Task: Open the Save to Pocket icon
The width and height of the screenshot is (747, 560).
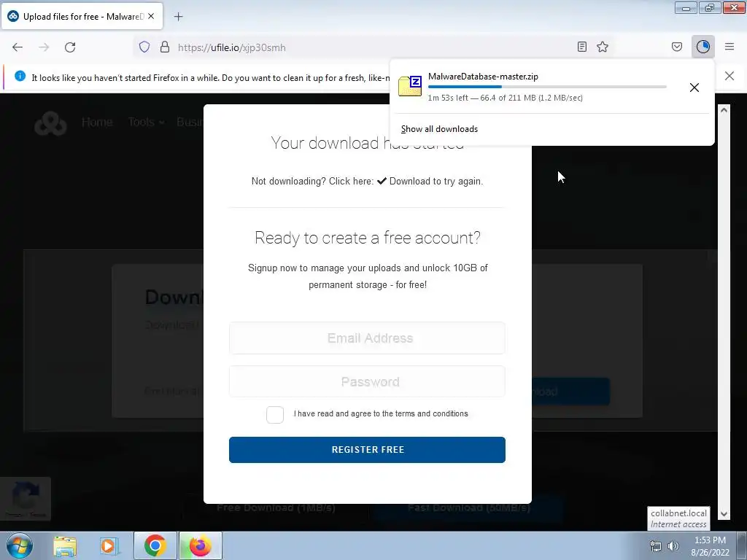Action: (x=677, y=47)
